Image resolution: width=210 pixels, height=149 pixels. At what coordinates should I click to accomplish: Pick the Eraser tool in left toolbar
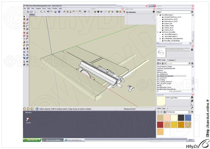(27, 20)
